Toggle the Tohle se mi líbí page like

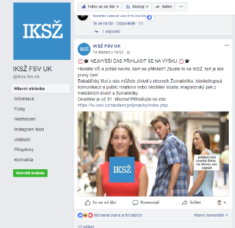tap(100, 7)
